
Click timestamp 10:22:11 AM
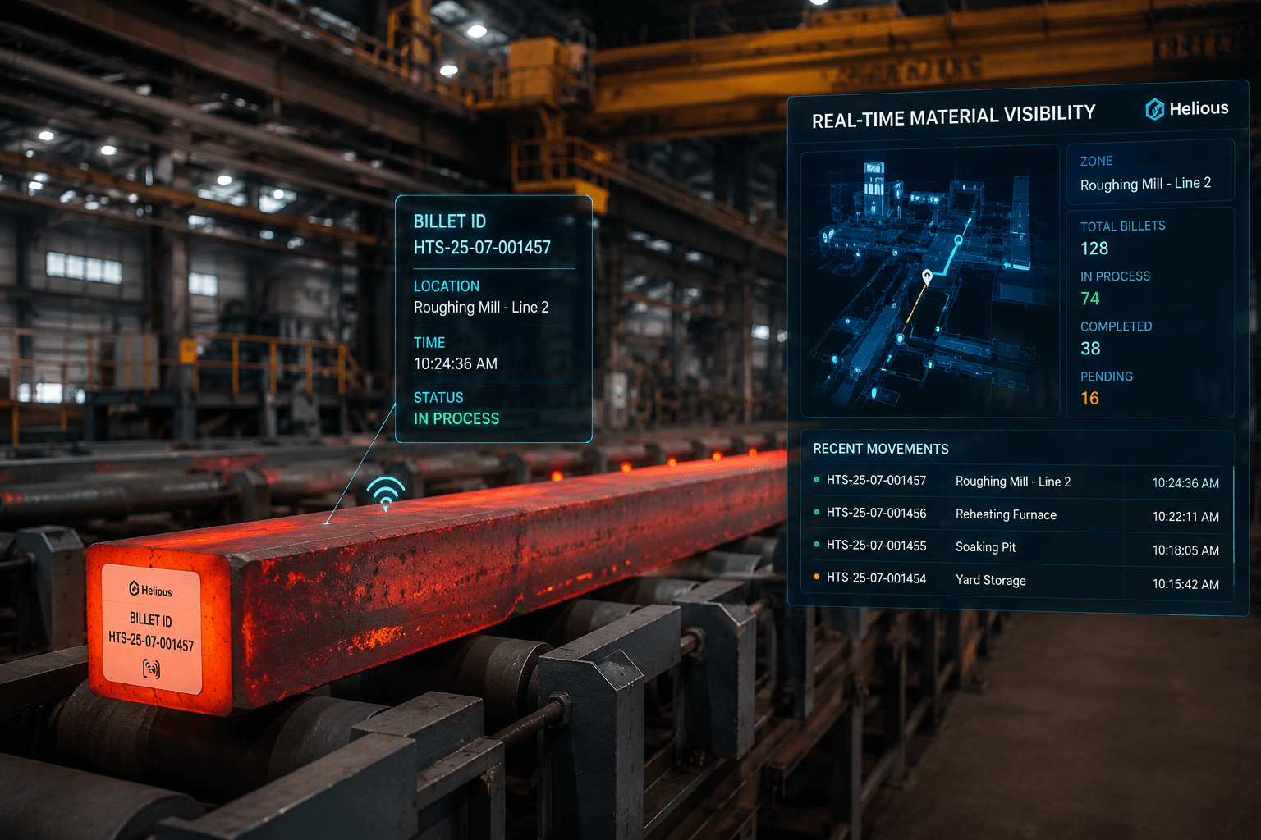1185,517
